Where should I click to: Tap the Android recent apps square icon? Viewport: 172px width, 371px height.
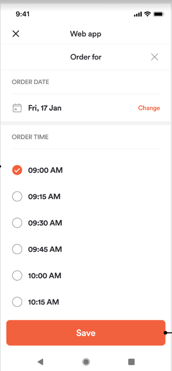coord(131,362)
